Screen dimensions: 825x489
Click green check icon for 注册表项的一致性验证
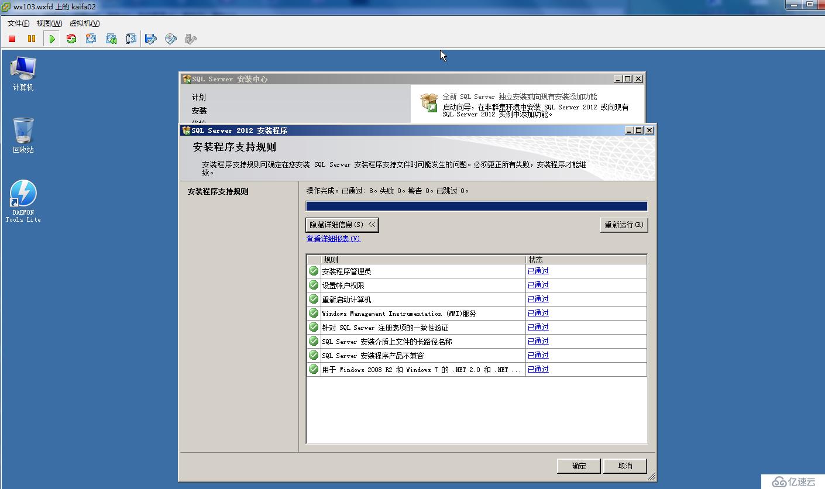314,327
